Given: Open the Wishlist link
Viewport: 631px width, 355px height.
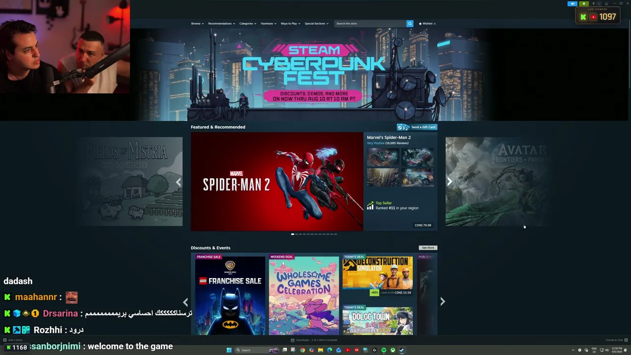Looking at the screenshot, I should 427,24.
